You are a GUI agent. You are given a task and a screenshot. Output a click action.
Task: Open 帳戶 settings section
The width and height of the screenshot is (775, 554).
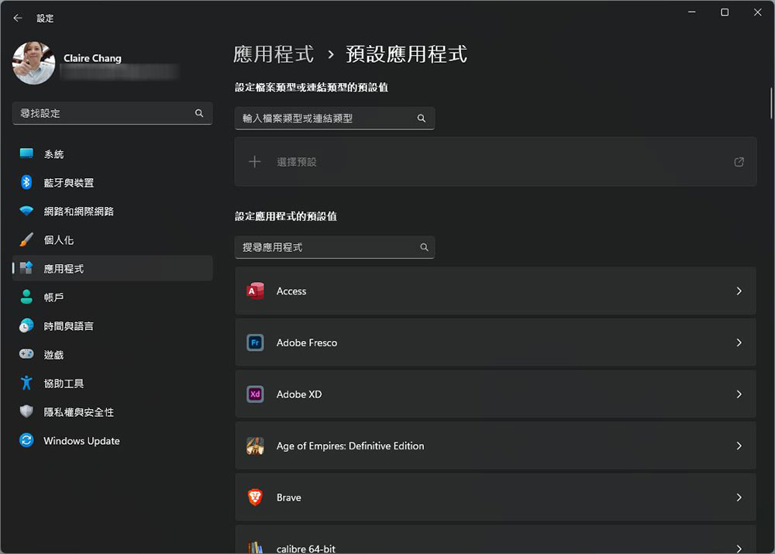(x=112, y=297)
